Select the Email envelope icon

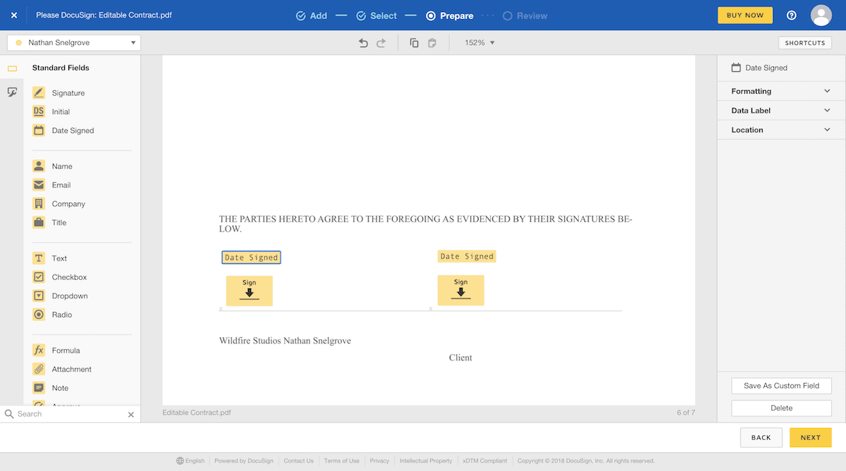pyautogui.click(x=39, y=184)
